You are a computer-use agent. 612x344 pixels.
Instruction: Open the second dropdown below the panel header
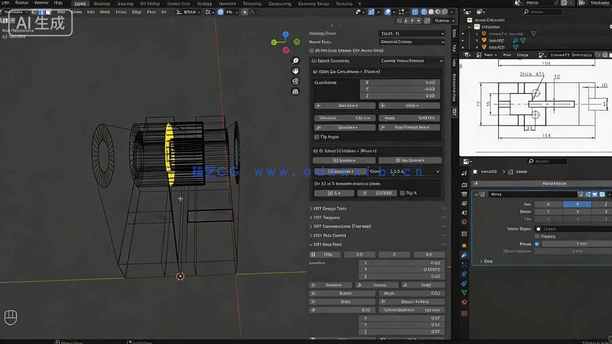pyautogui.click(x=411, y=42)
